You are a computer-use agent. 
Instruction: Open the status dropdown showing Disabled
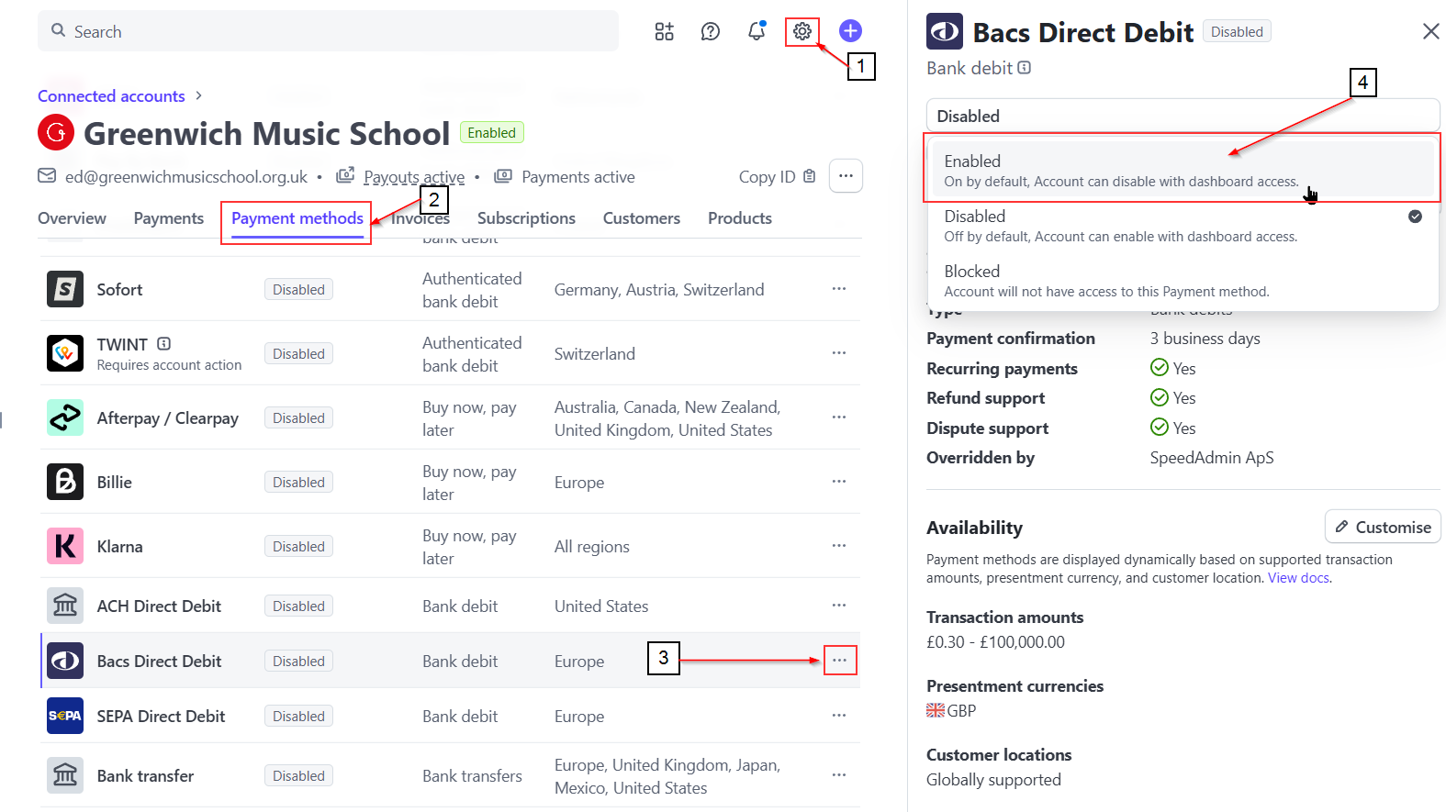(x=1183, y=117)
